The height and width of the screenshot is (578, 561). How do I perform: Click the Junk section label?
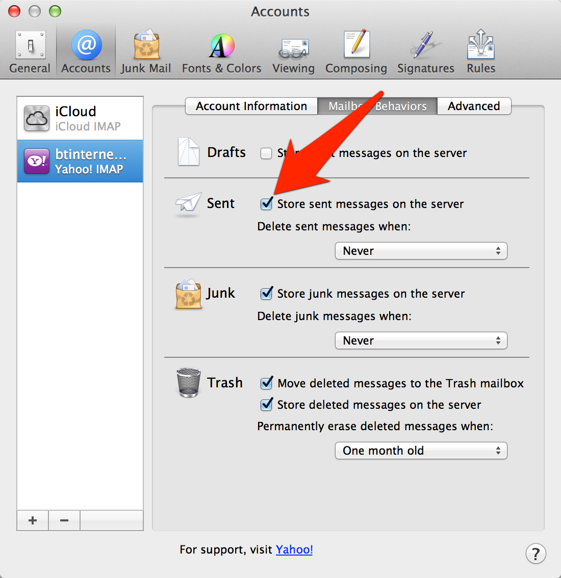pyautogui.click(x=220, y=293)
